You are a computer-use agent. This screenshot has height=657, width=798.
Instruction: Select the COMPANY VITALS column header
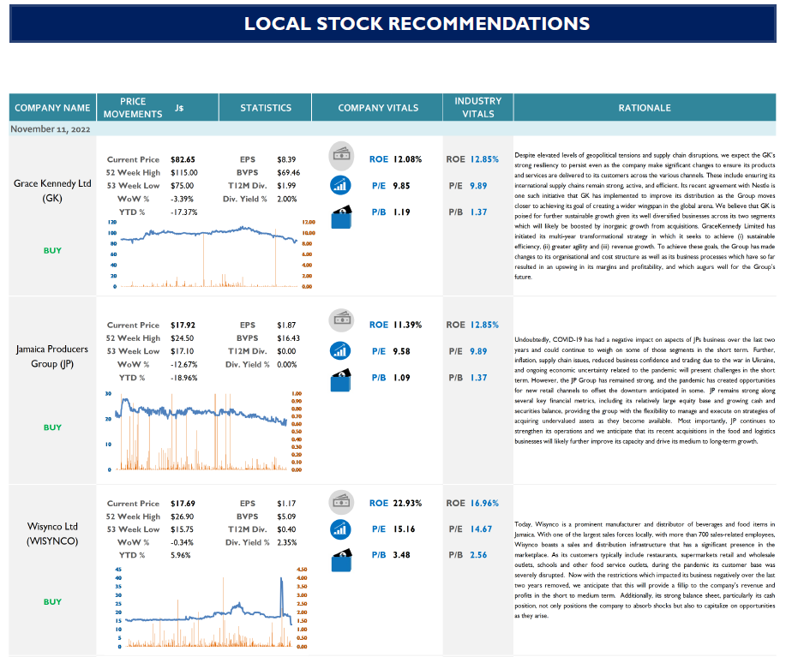pos(378,108)
